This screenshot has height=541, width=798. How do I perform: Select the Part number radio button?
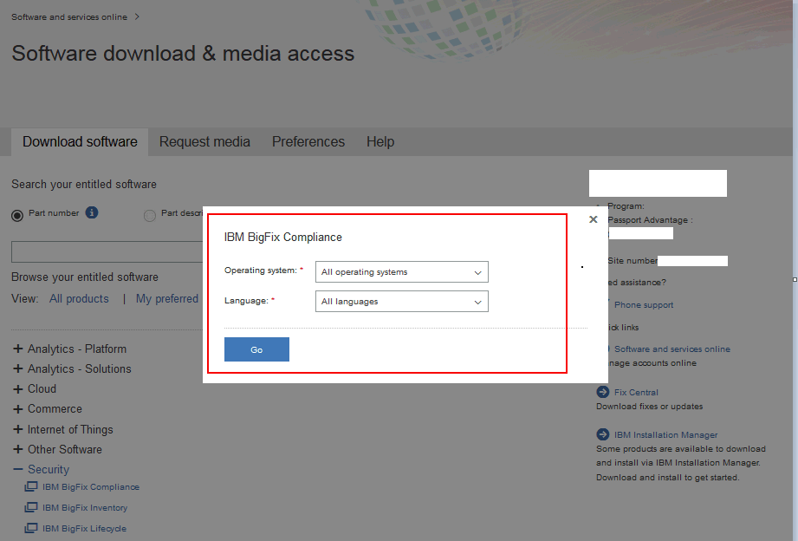(17, 216)
